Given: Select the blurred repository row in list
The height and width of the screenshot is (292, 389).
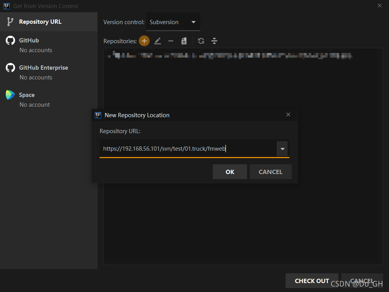Looking at the screenshot, I should coord(229,55).
